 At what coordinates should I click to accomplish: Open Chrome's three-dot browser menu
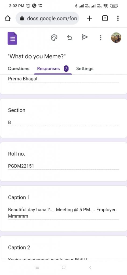118,18
